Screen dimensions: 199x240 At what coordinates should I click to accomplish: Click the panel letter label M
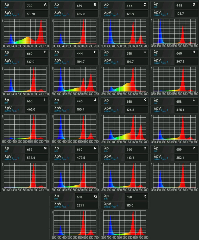click(45, 147)
